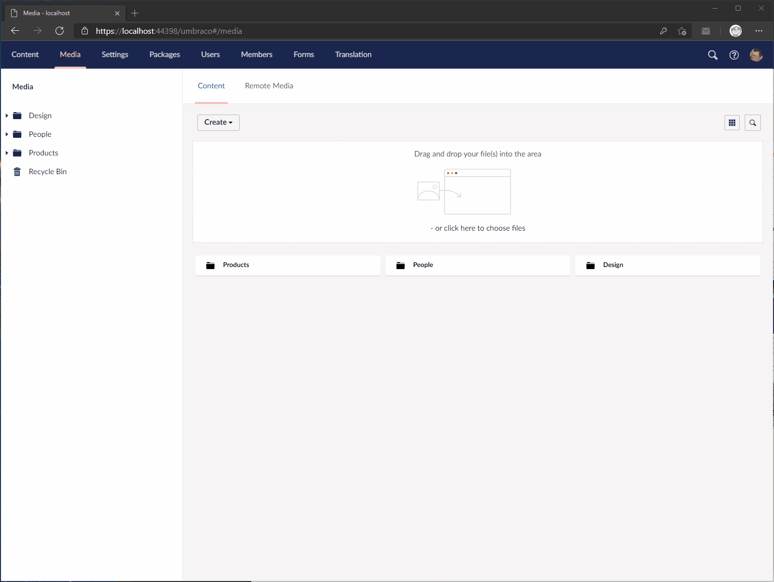The image size is (774, 582).
Task: Click the user avatar in the header
Action: 756,55
